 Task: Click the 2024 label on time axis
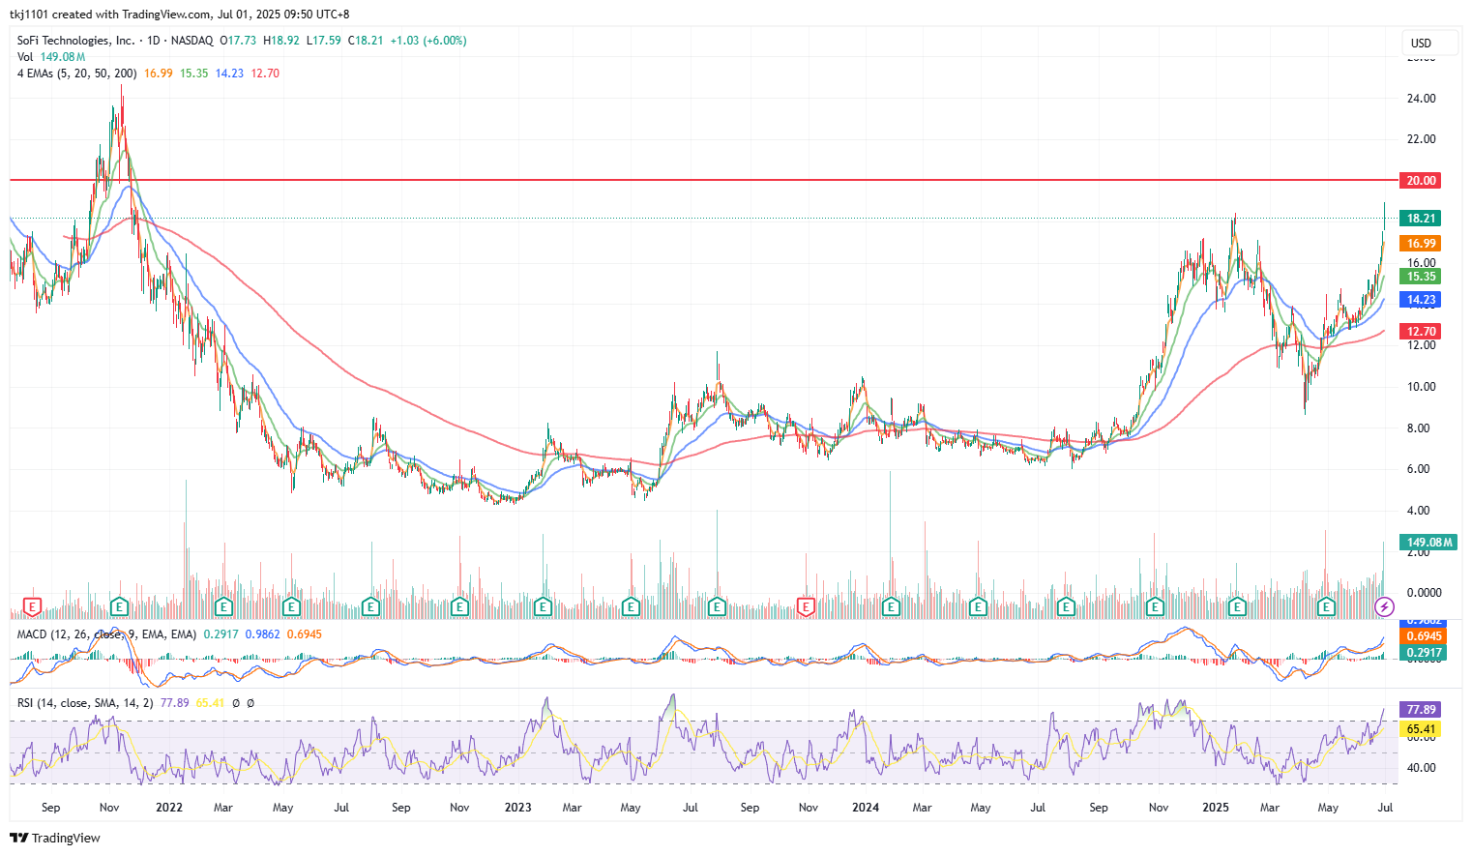pyautogui.click(x=866, y=808)
